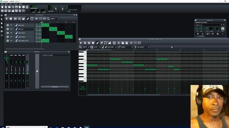
Task: Save piano up instrument preset
Action: coord(223,29)
